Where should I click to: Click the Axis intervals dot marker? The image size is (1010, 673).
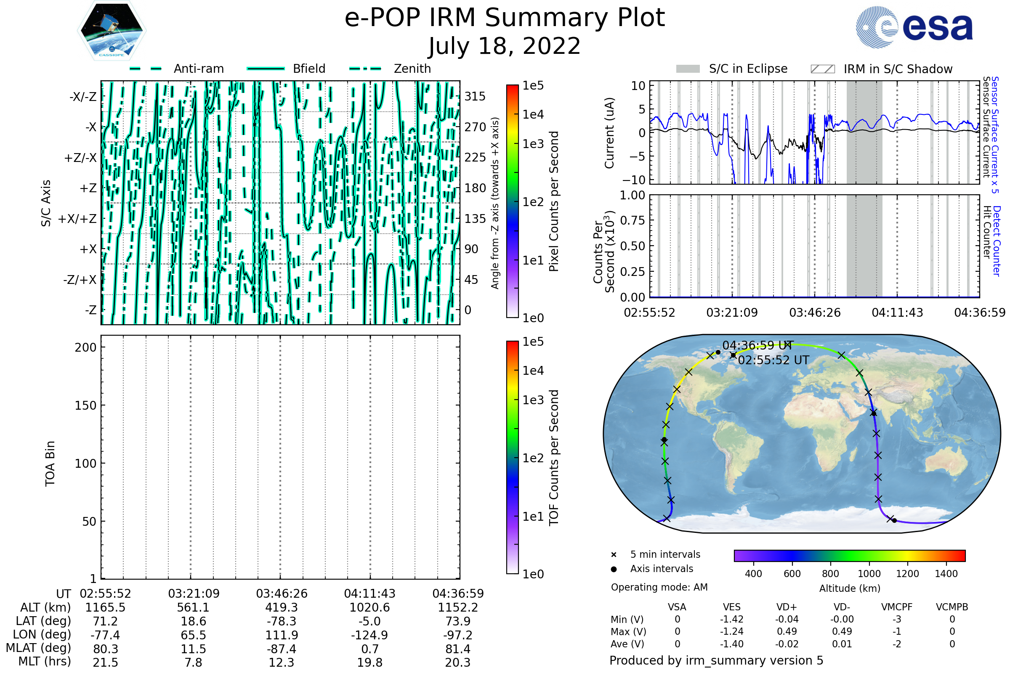coord(614,569)
